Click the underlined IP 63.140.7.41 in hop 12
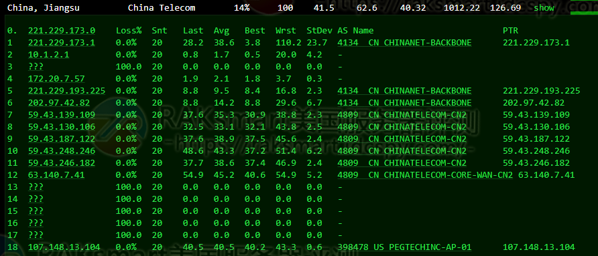Image resolution: width=598 pixels, height=256 pixels. [56, 175]
